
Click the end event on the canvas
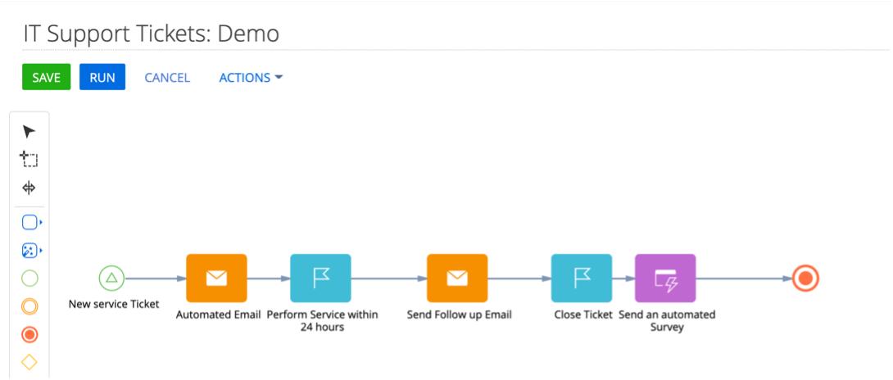coord(805,278)
